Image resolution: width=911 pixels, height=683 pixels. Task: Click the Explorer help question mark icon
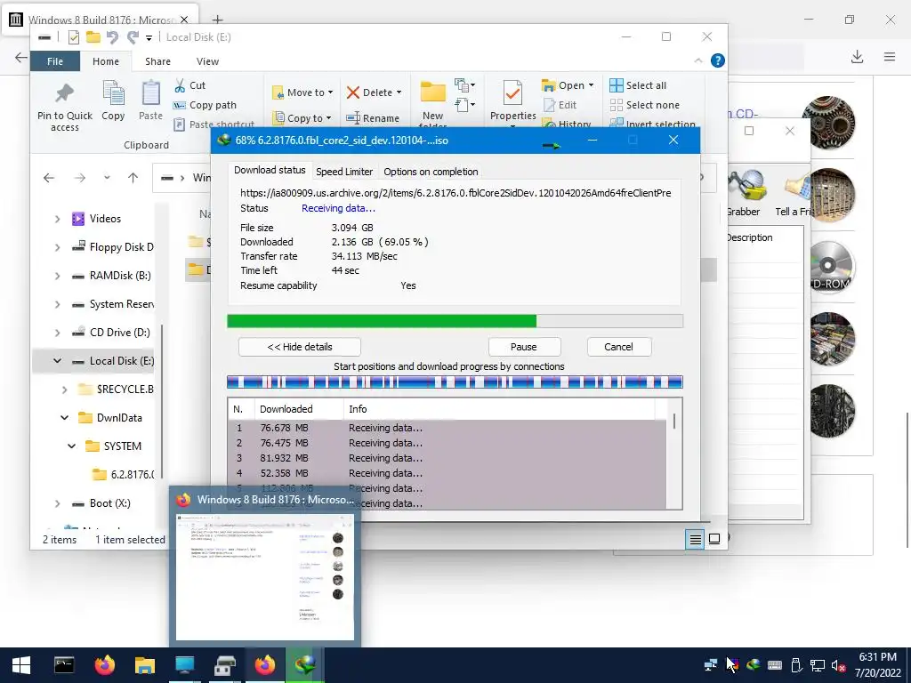pos(718,60)
